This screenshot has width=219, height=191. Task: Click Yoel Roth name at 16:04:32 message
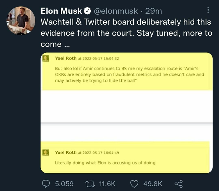(x=65, y=58)
